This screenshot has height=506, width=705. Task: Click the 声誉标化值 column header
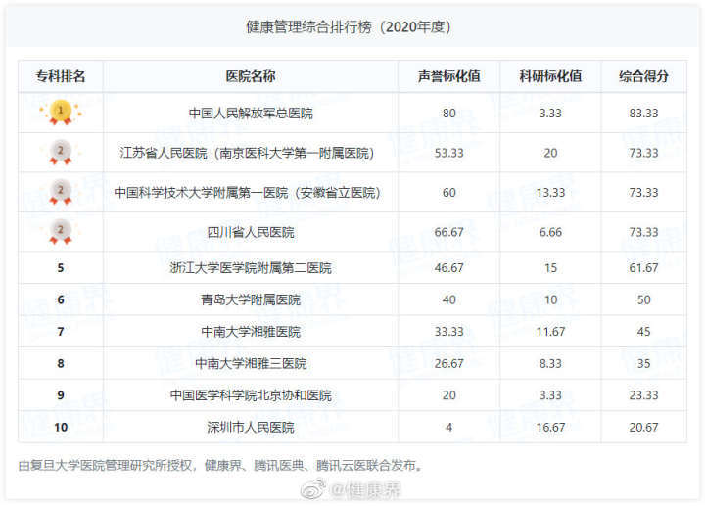tap(448, 76)
